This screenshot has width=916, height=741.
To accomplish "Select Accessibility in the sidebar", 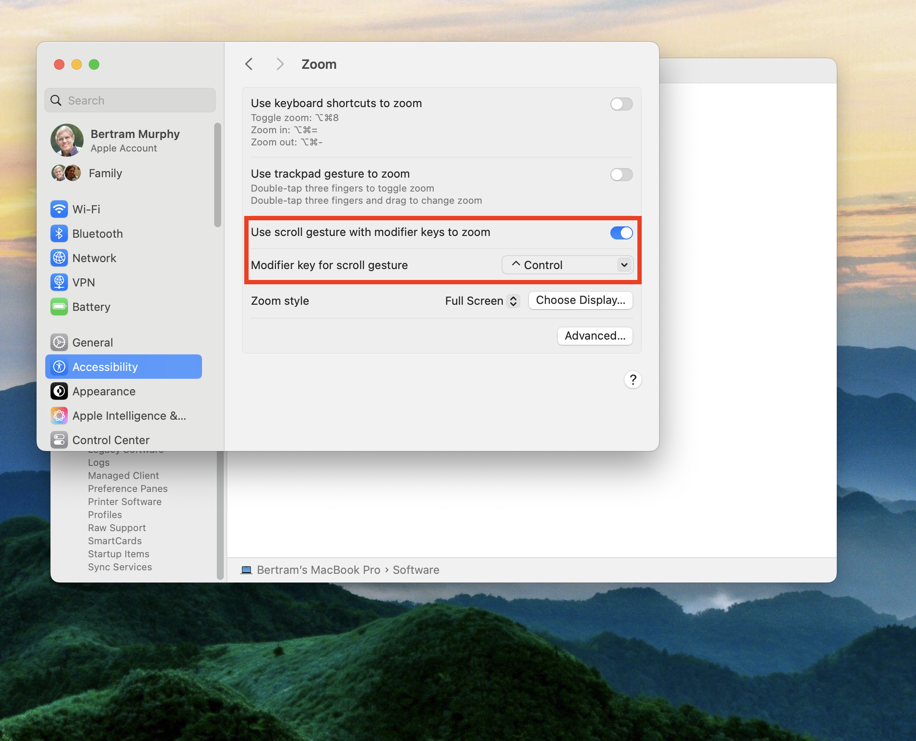I will click(124, 367).
